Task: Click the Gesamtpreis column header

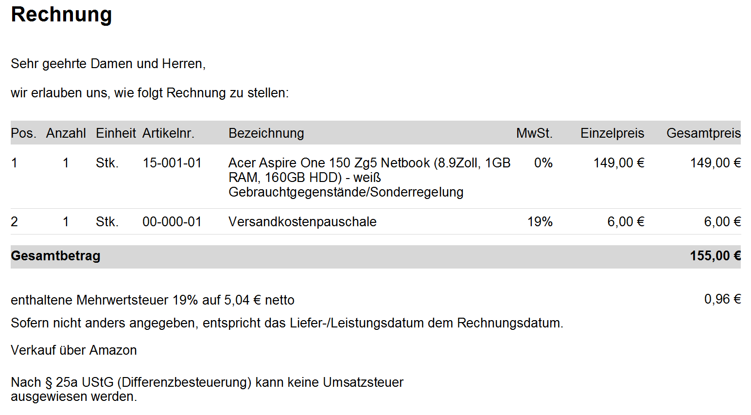Action: (x=703, y=133)
